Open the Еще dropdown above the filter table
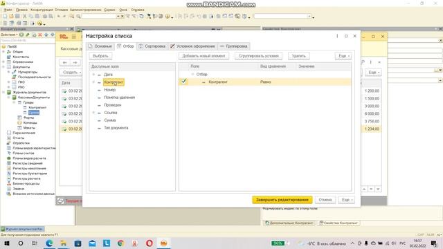Viewport: 443px width, 249px height. coord(343,56)
